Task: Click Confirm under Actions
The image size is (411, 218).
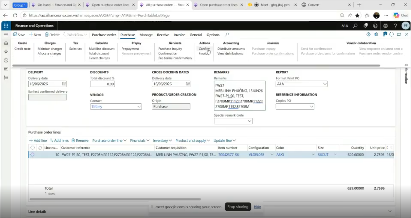Action: coord(204,49)
